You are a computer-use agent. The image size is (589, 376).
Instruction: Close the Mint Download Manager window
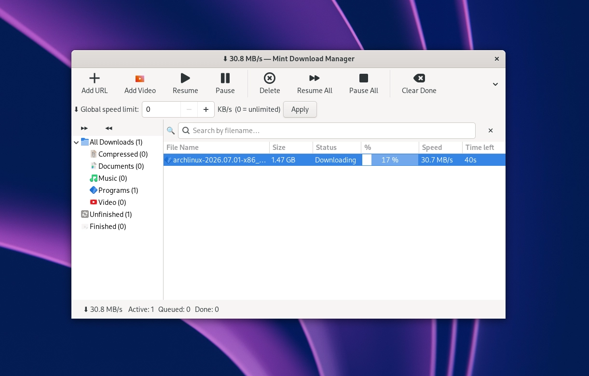click(x=496, y=59)
